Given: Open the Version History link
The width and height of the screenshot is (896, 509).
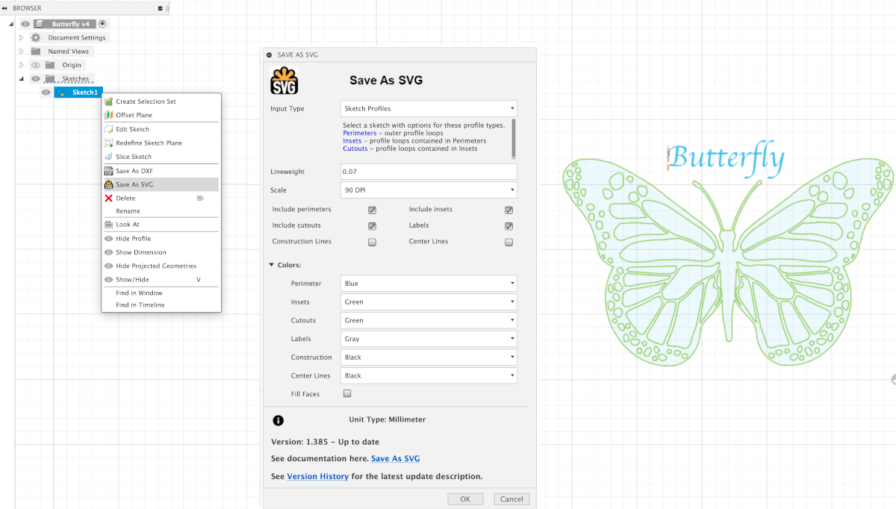Looking at the screenshot, I should pyautogui.click(x=317, y=476).
